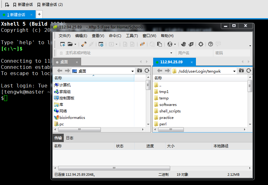
Task: Select the 桌面 local pane tab
Action: pos(64,62)
